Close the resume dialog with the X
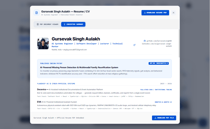The width and height of the screenshot is (210, 129). coord(173,13)
